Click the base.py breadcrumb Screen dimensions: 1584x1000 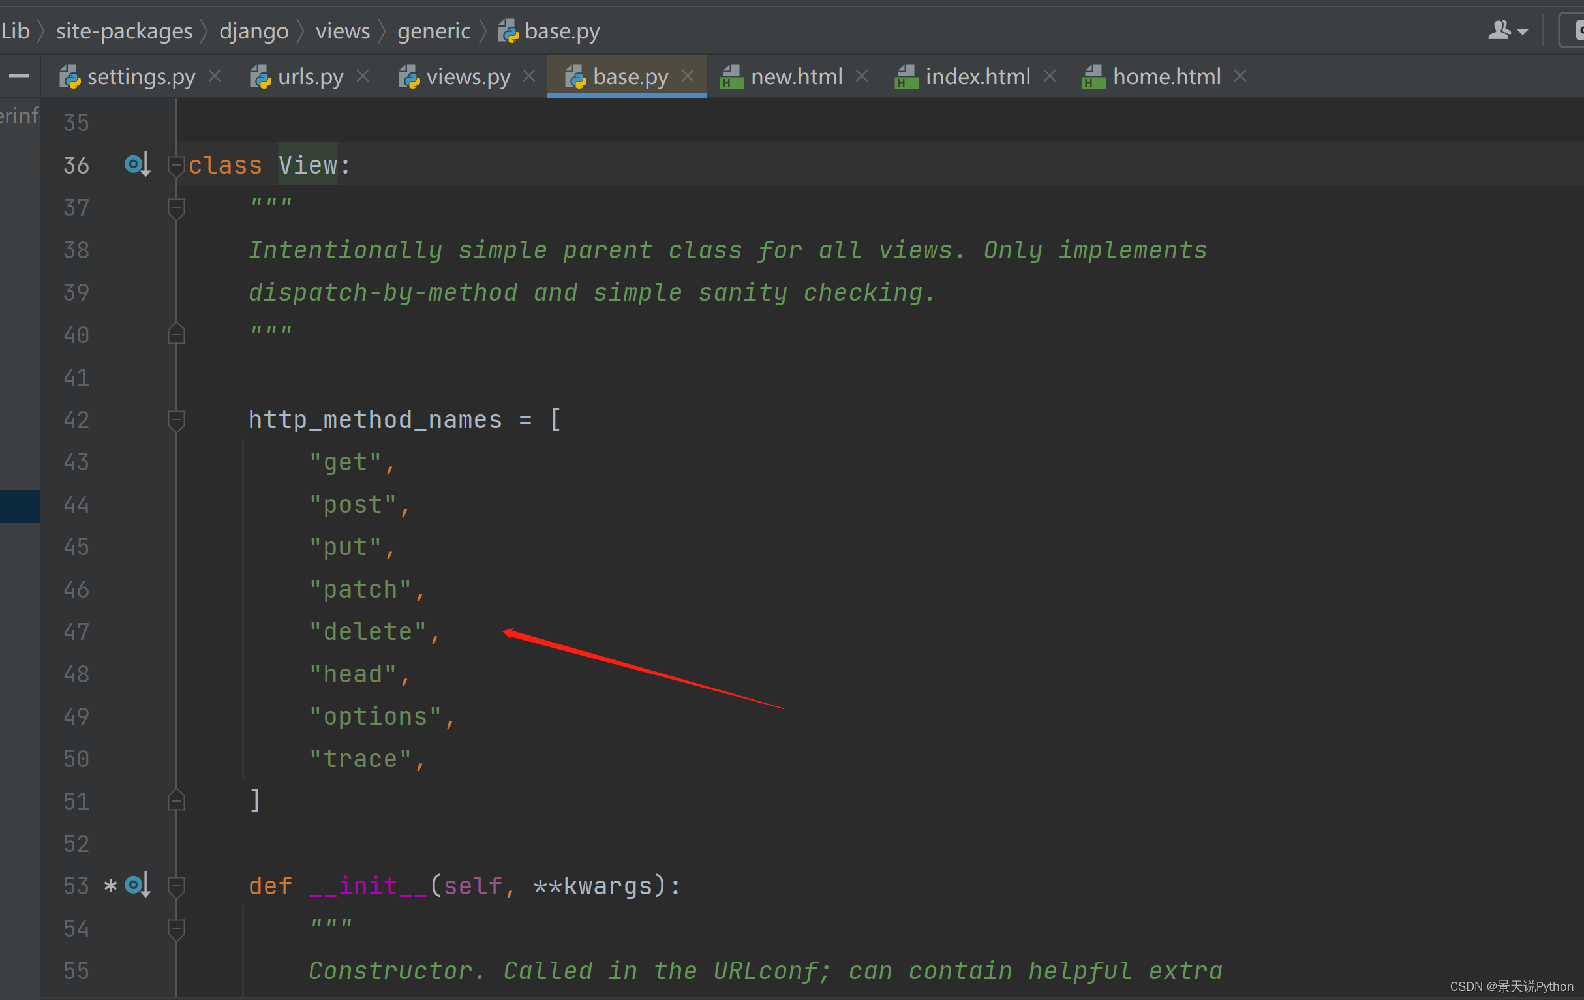click(549, 31)
